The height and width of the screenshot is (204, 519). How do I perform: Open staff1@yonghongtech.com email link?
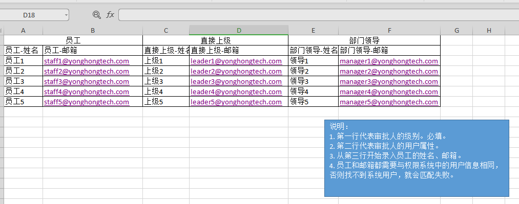(87, 61)
